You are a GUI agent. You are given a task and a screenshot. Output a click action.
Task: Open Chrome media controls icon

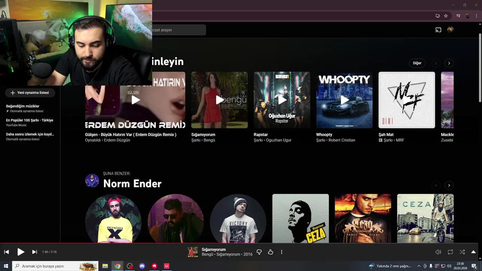pos(458,16)
